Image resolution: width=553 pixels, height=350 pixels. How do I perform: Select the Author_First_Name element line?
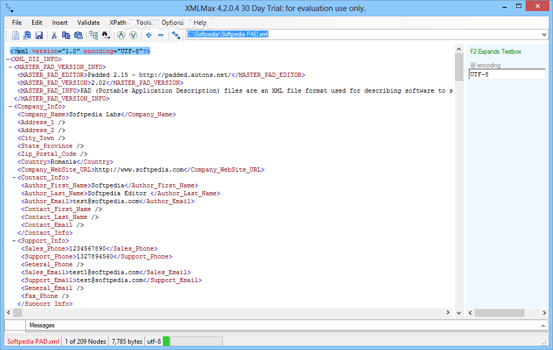[x=110, y=185]
